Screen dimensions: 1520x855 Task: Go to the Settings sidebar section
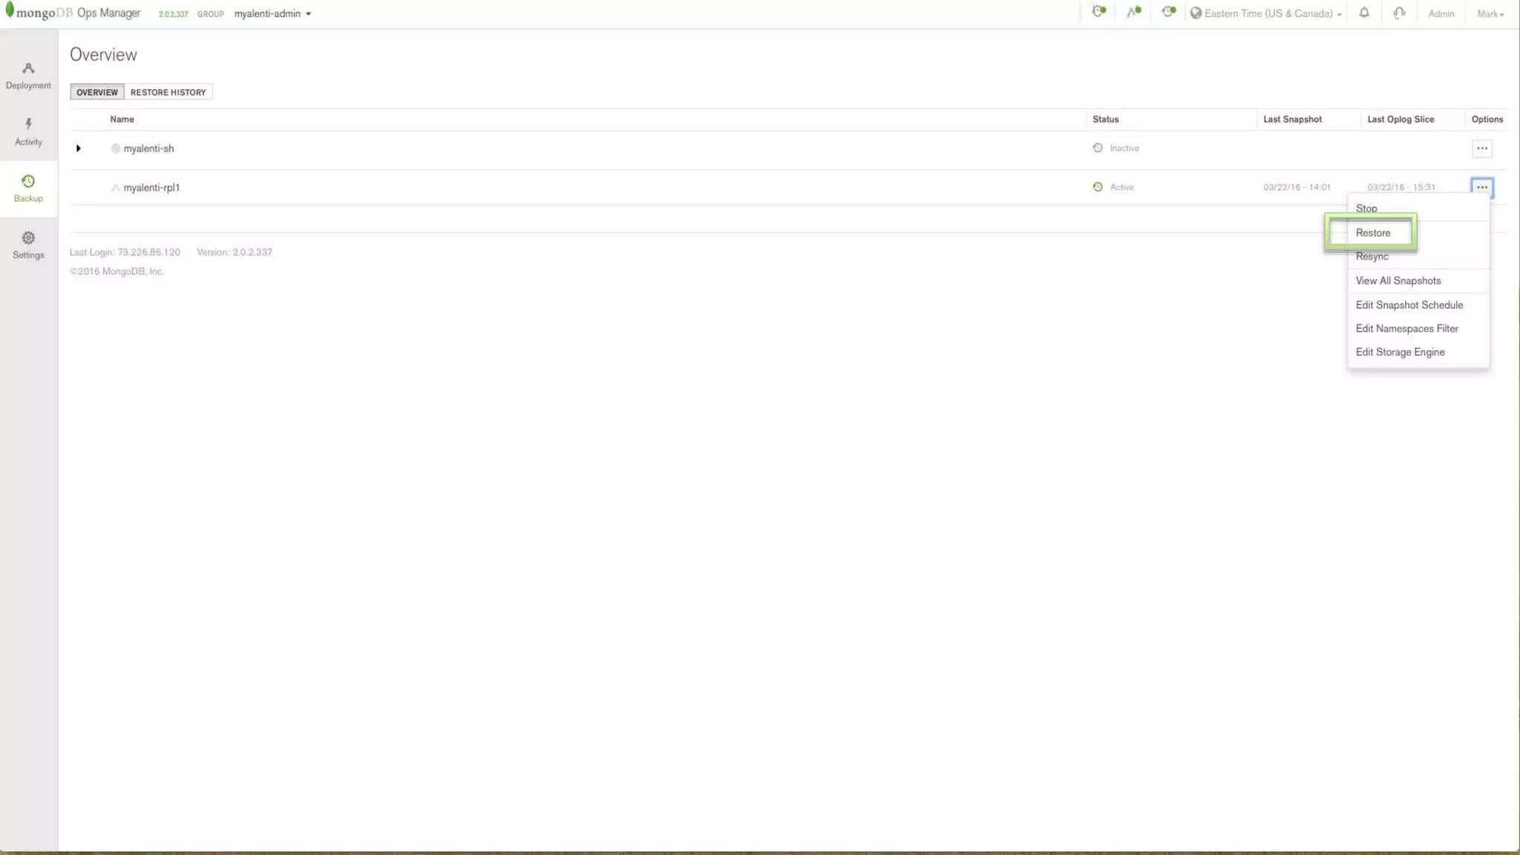pyautogui.click(x=28, y=245)
